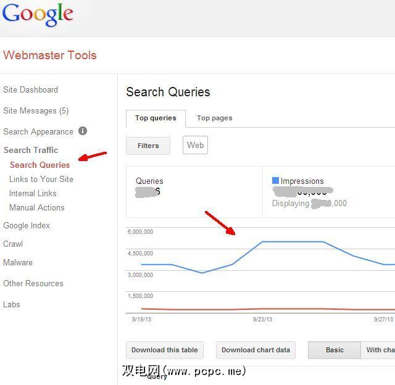Click the Search Appearance info icon
Screen dimensions: 395x385
pos(83,131)
